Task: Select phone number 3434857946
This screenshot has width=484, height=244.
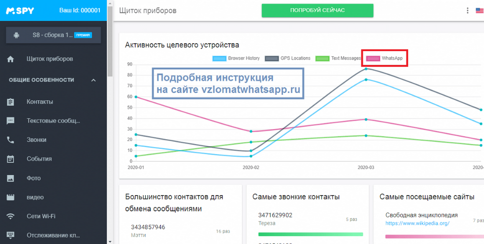Action: coord(148,227)
